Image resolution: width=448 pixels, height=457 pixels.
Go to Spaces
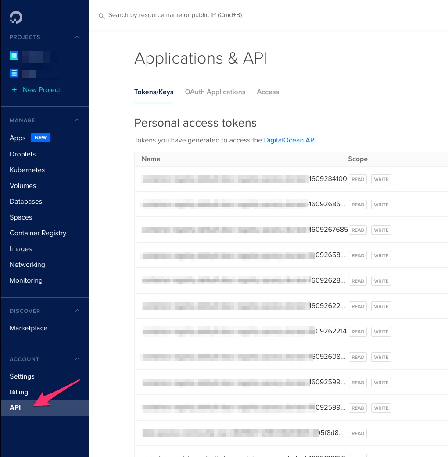21,217
